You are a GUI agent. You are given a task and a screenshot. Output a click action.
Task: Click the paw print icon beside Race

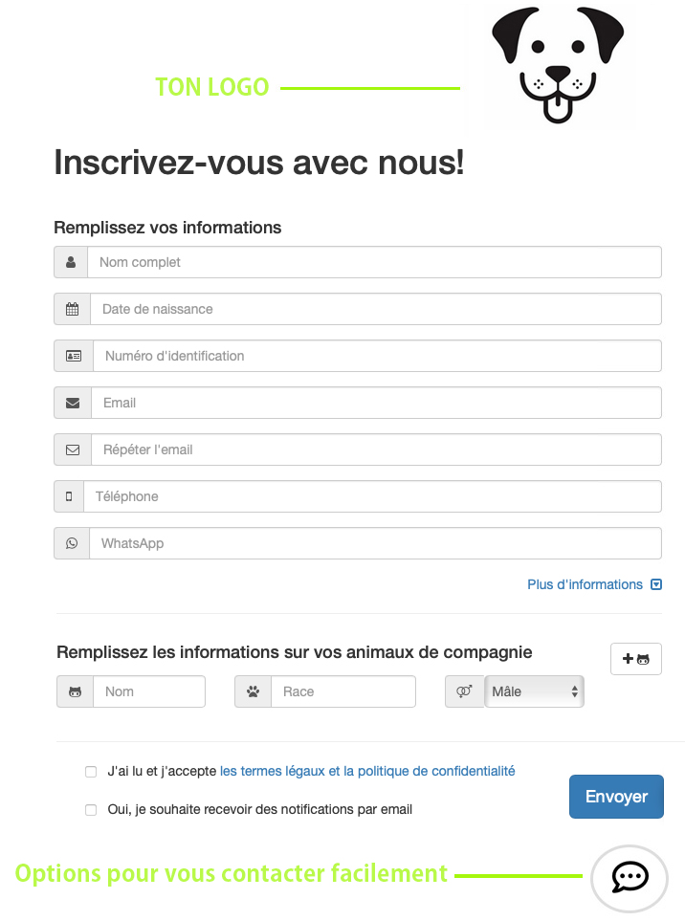[254, 691]
